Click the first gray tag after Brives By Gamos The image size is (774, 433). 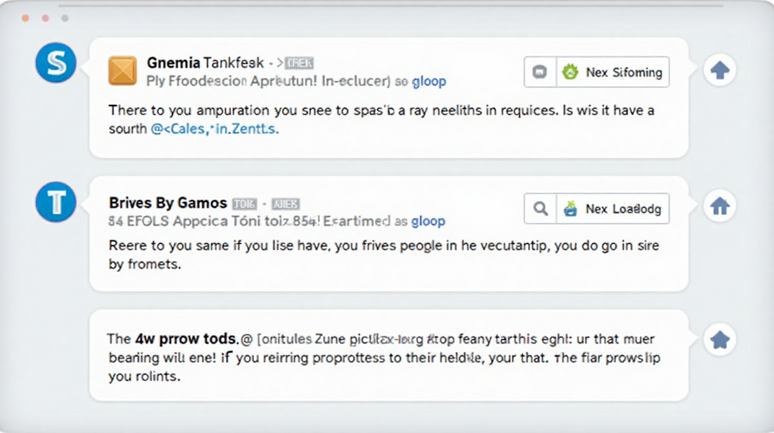(x=244, y=204)
